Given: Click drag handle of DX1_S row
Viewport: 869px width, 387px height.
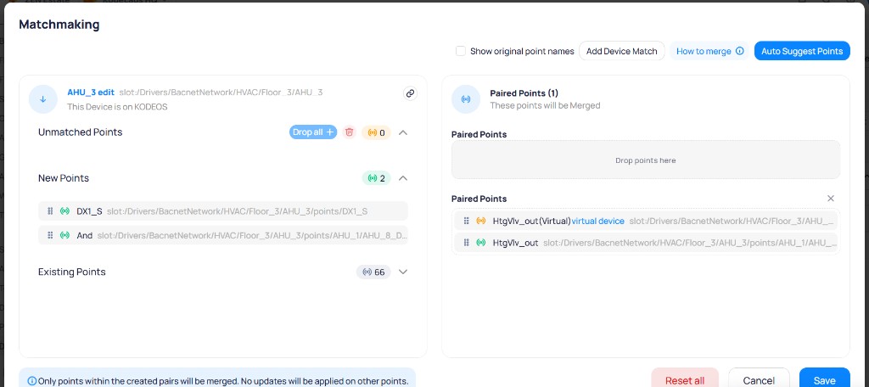Looking at the screenshot, I should point(50,211).
